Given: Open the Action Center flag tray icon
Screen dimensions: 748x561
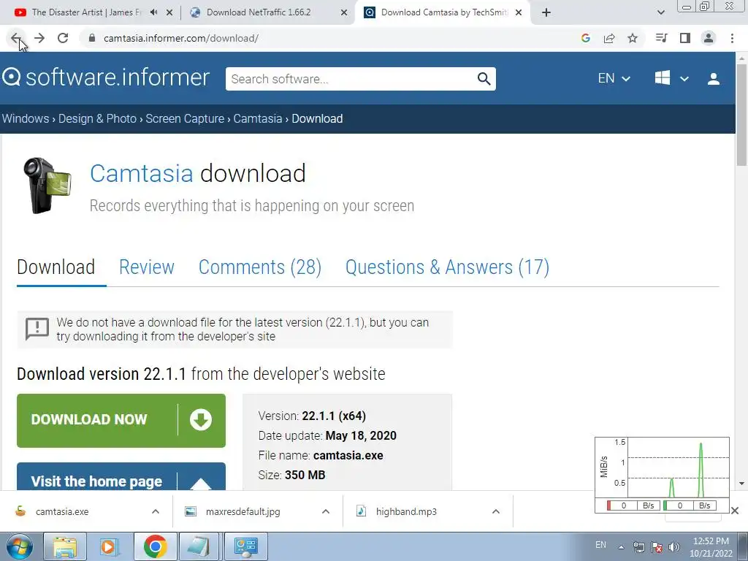Looking at the screenshot, I should click(657, 547).
